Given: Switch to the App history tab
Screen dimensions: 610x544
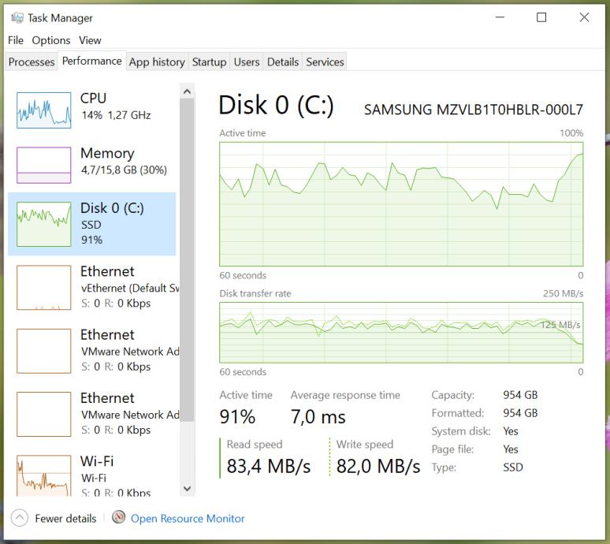Looking at the screenshot, I should (157, 62).
